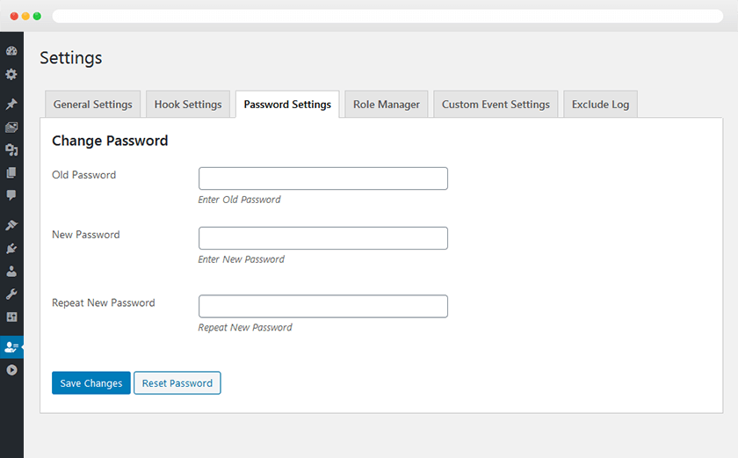Focus the Old Password input field
Viewport: 738px width, 458px height.
[x=323, y=178]
